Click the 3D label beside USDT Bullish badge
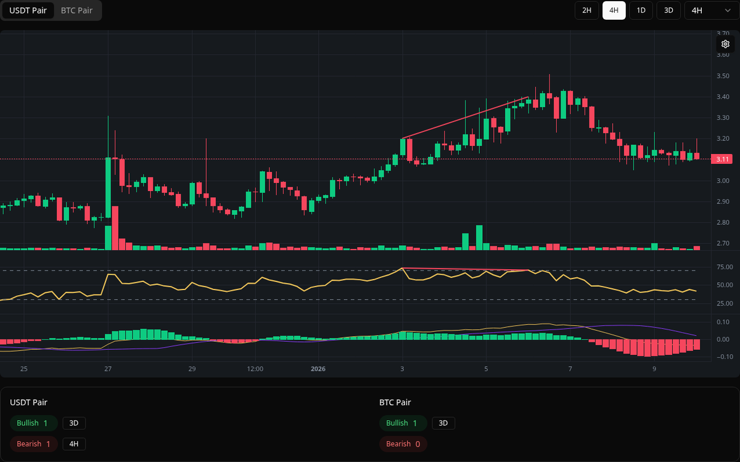 74,423
